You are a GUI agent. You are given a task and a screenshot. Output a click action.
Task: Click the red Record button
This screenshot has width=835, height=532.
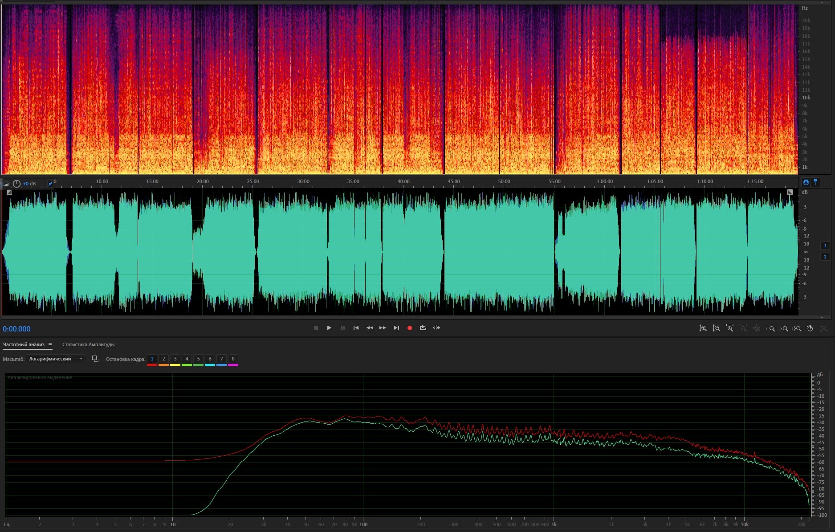coord(409,328)
